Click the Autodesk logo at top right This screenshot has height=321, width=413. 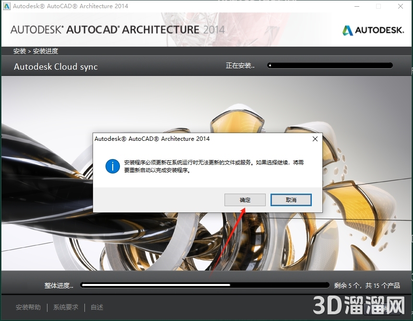point(373,30)
